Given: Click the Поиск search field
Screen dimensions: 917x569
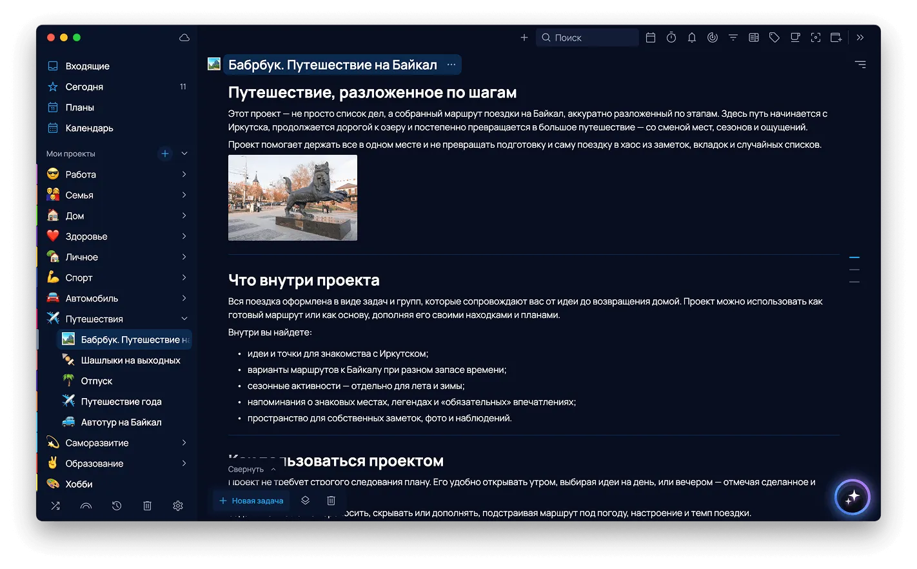Looking at the screenshot, I should (x=587, y=37).
